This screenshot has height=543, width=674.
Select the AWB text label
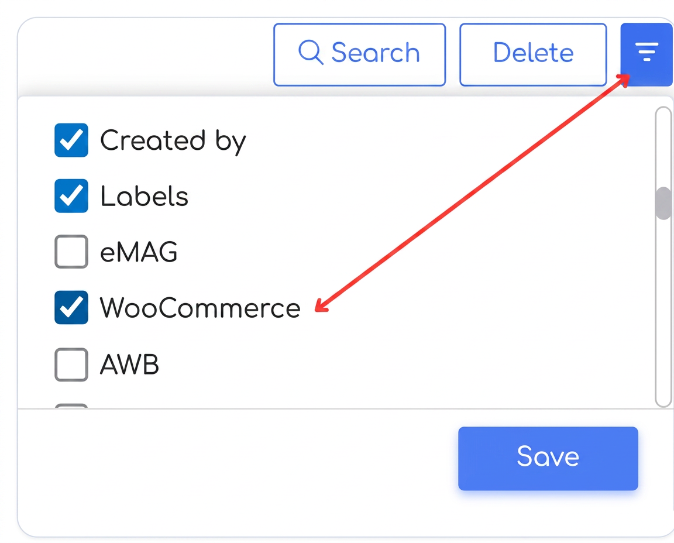129,365
